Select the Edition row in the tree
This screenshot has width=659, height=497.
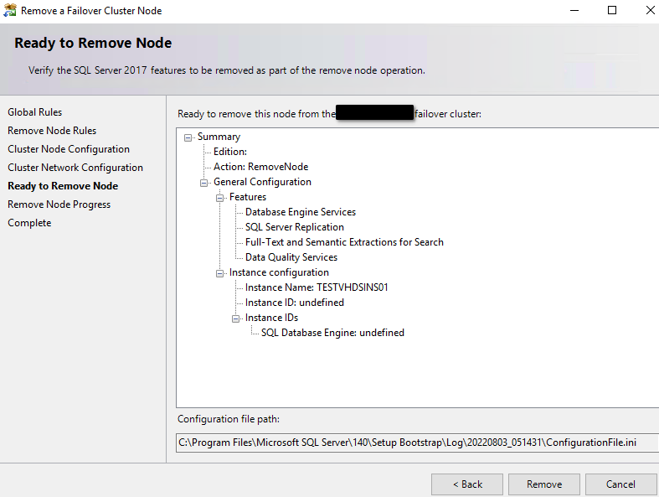(230, 152)
